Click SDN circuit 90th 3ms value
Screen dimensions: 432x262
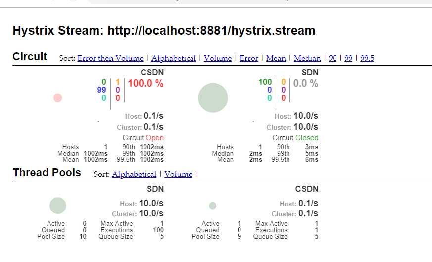[x=312, y=147]
